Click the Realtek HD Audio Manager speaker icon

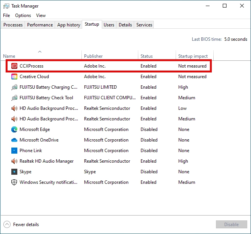coord(14,161)
